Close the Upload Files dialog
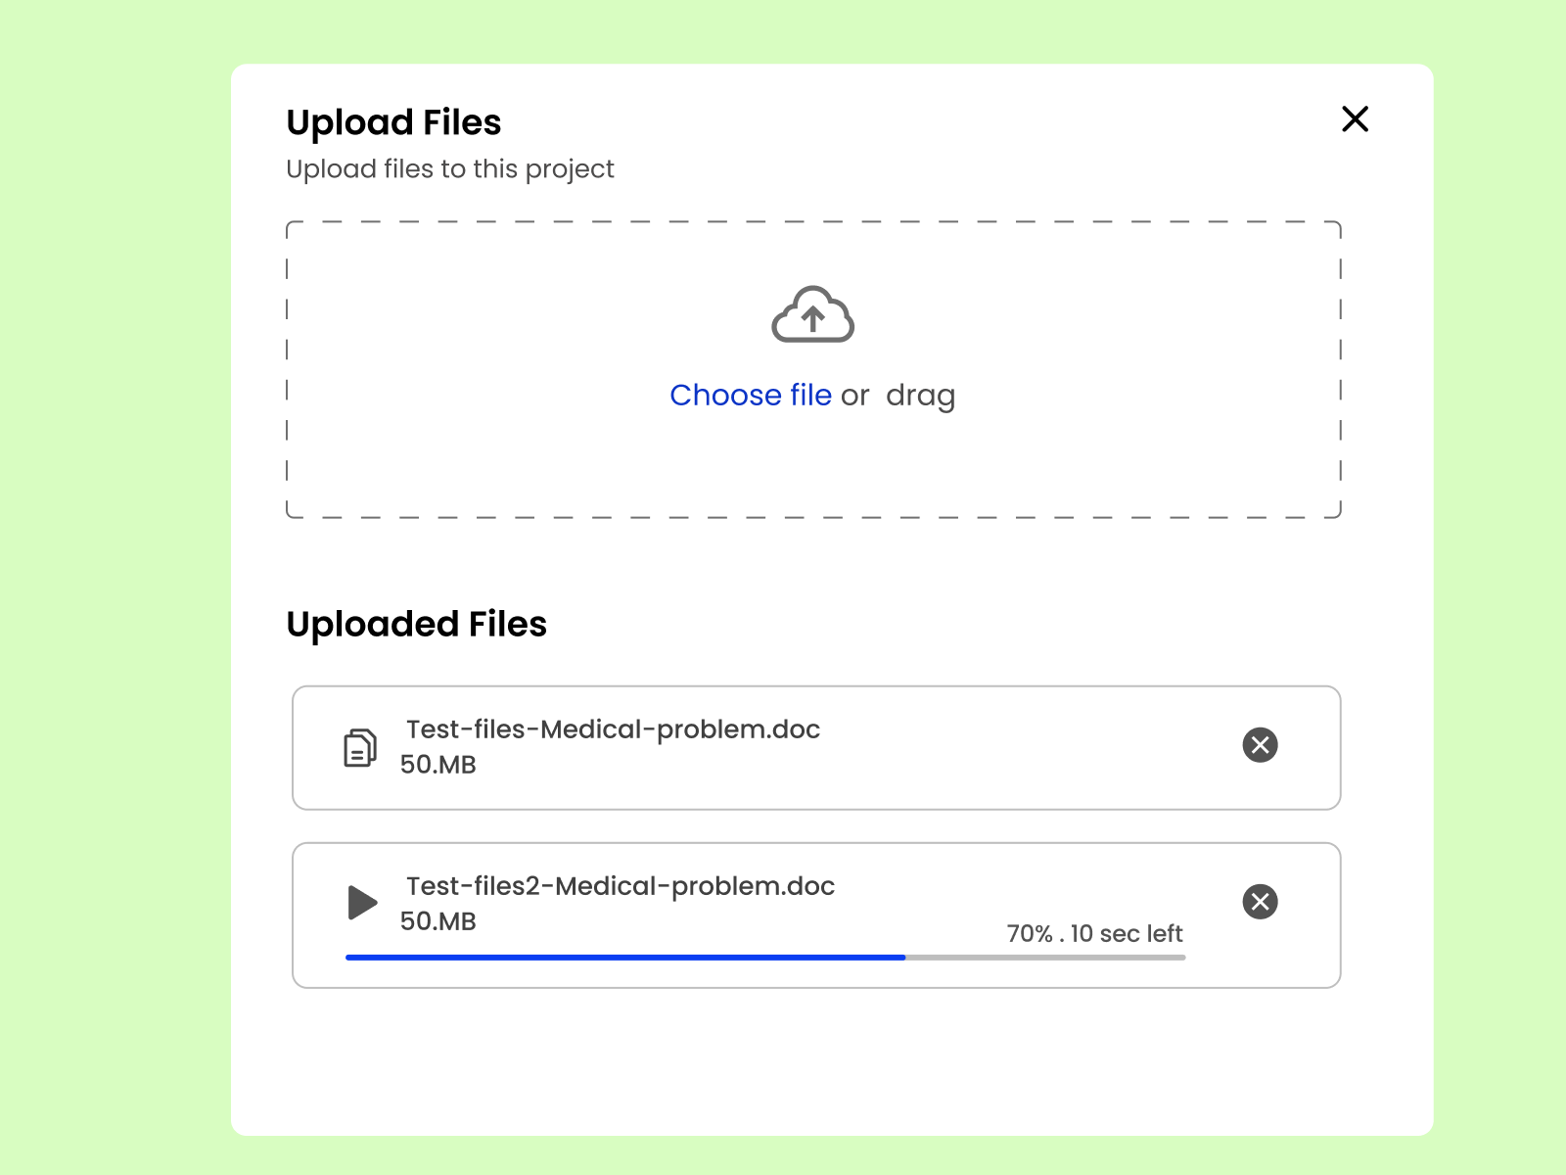 click(1355, 119)
